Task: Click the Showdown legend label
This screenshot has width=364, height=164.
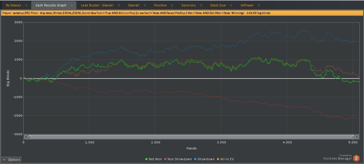Action: [206, 159]
